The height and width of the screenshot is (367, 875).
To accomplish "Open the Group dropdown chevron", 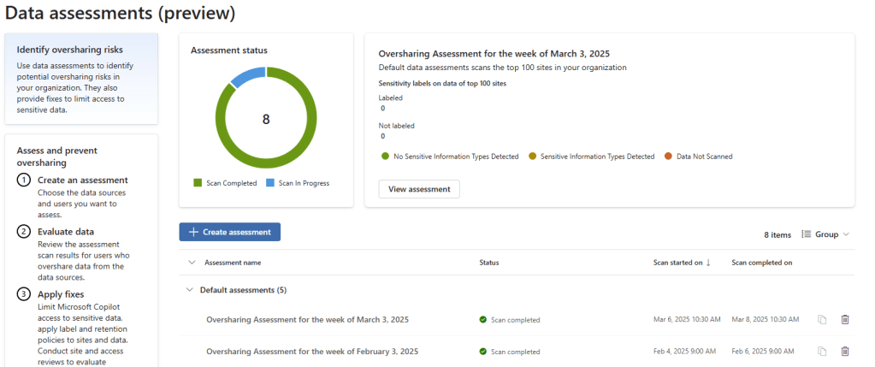I will point(846,234).
